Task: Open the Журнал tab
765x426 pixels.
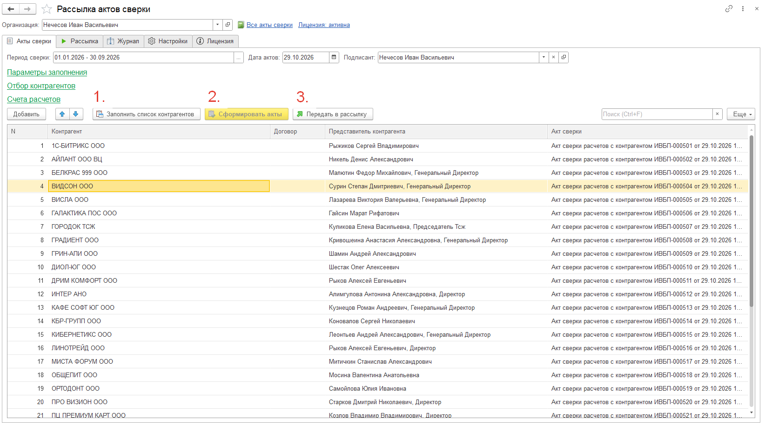Action: click(x=123, y=41)
